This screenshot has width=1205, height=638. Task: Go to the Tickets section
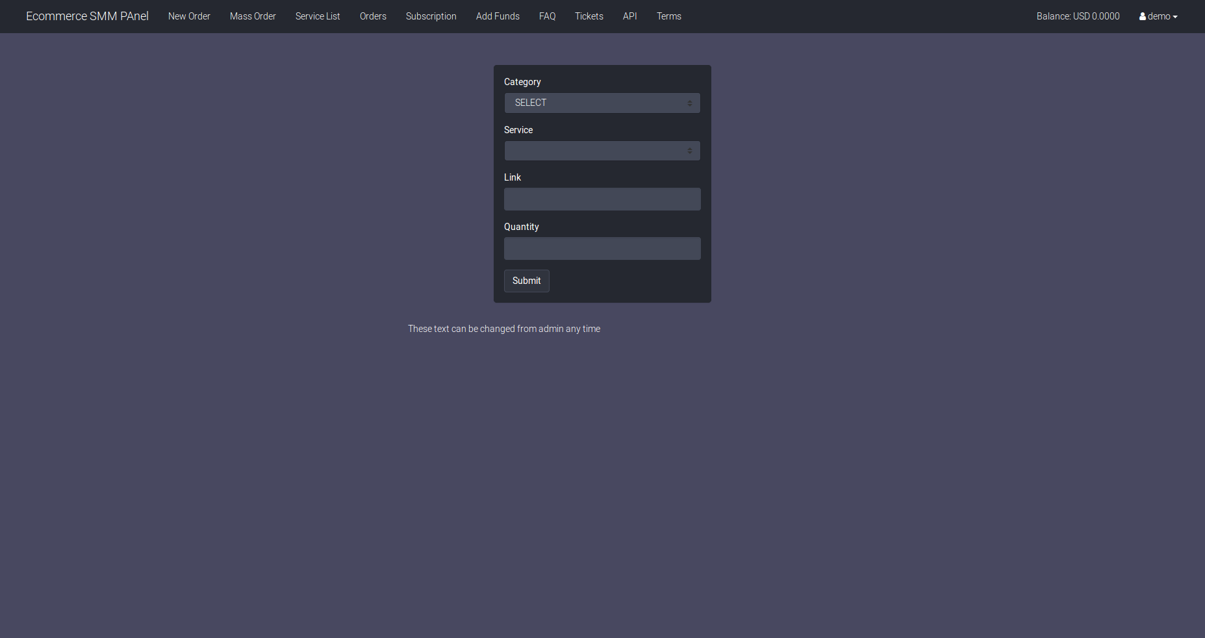[589, 16]
